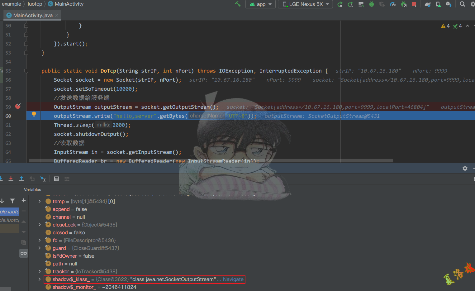475x291 pixels.
Task: Toggle the glasses Show Watches icon
Action: coord(24,253)
